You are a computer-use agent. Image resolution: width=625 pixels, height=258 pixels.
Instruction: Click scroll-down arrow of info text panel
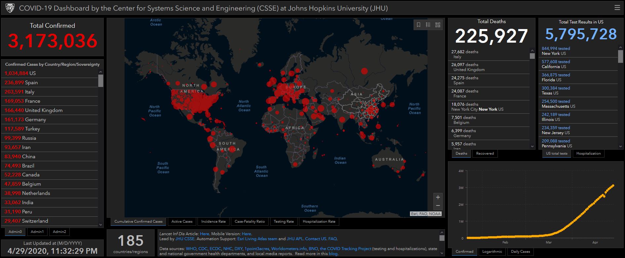pyautogui.click(x=442, y=253)
